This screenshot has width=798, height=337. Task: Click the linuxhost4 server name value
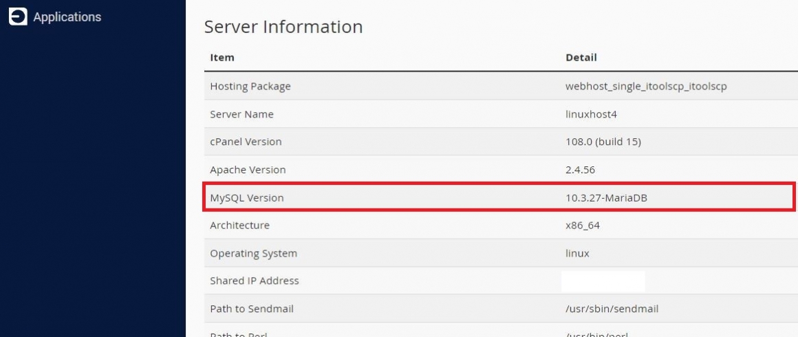(x=592, y=114)
